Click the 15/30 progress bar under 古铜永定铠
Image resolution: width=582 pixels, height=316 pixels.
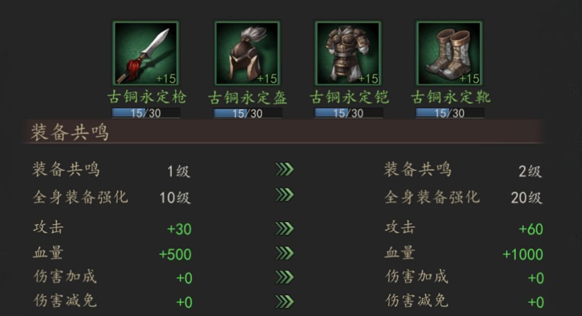[x=349, y=112]
